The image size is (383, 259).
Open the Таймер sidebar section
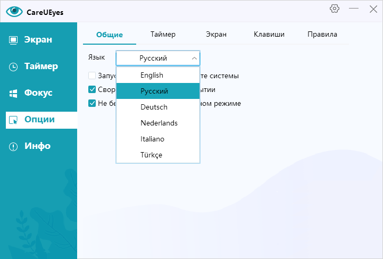coord(41,66)
